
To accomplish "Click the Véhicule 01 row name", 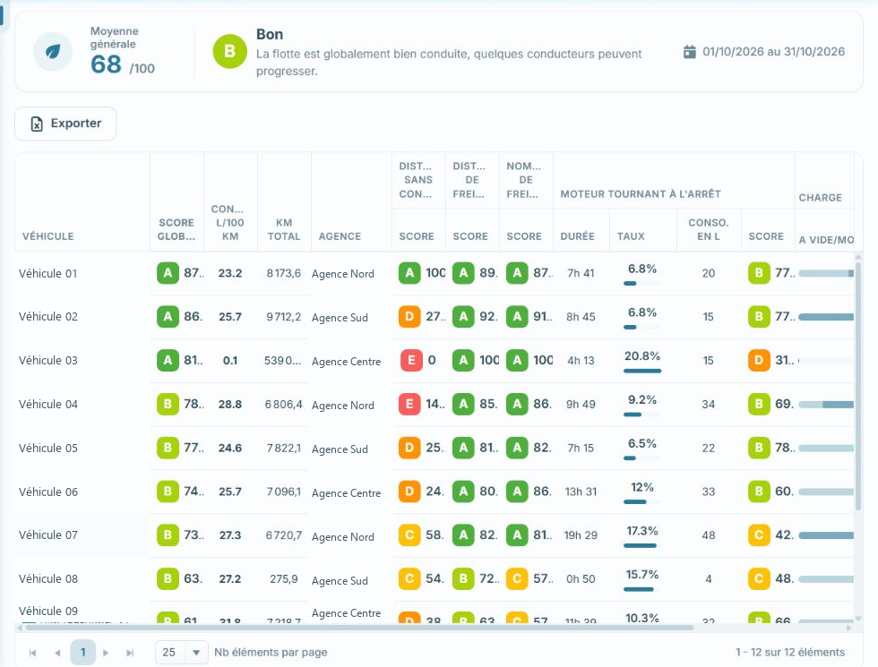I will [x=47, y=273].
